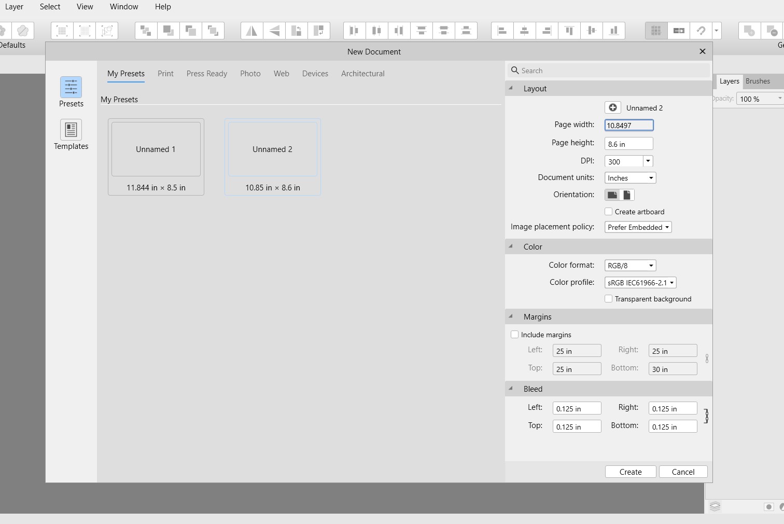The width and height of the screenshot is (784, 524).
Task: Select portrait orientation icon
Action: (x=627, y=195)
